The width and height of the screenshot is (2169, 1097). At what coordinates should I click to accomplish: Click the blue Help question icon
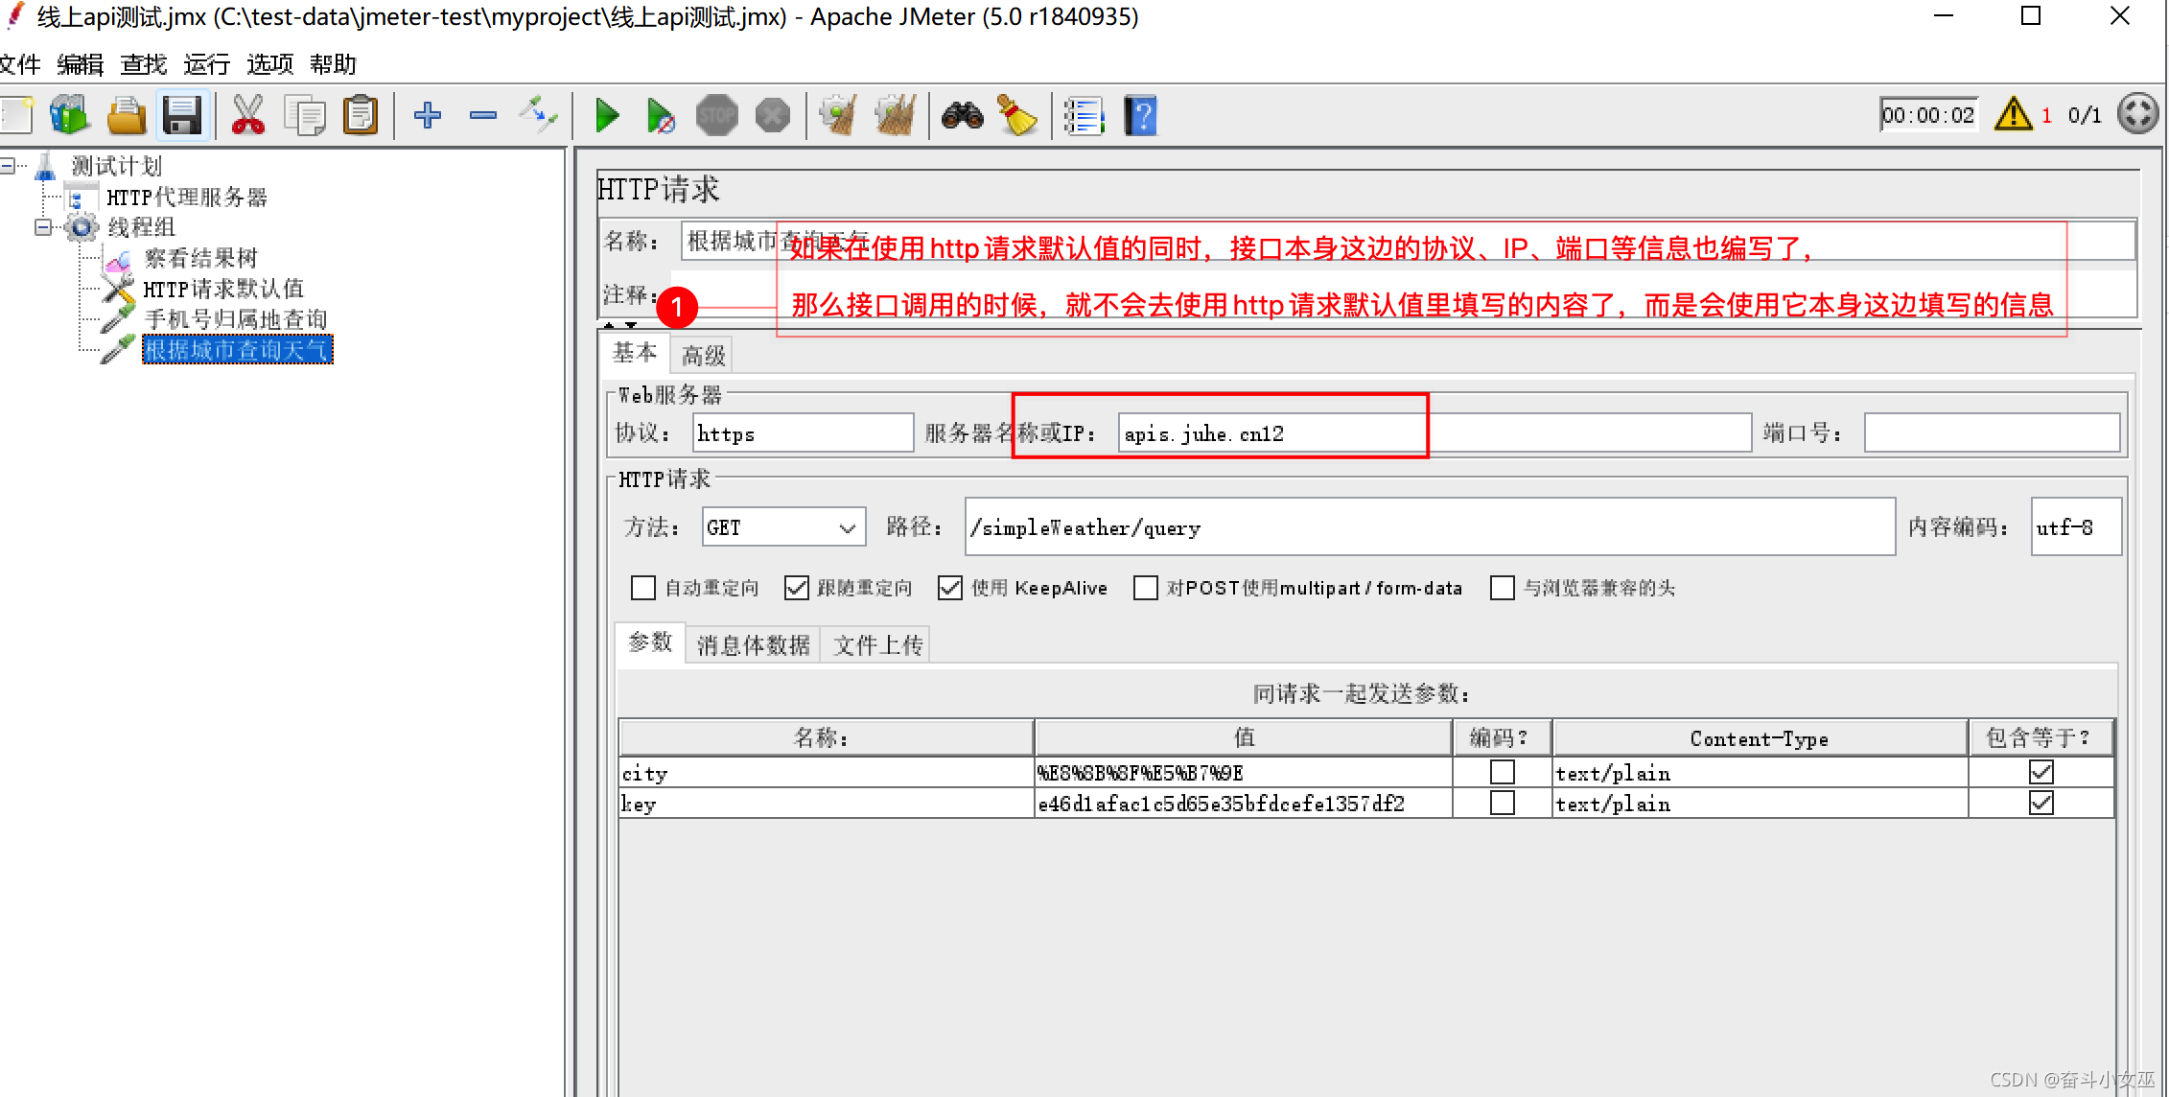pos(1140,115)
